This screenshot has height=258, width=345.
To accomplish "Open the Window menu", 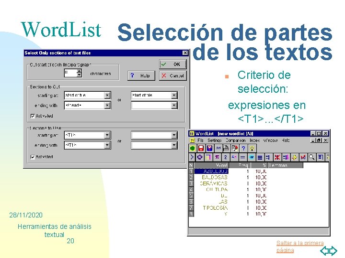I will [270, 140].
